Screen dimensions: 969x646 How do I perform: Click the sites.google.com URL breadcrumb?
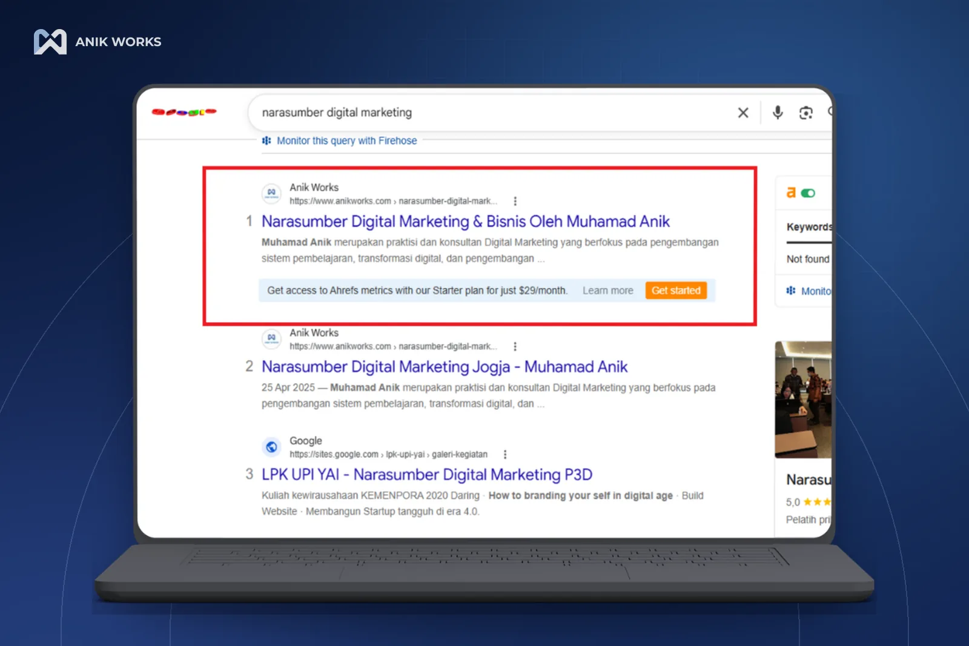click(x=388, y=454)
